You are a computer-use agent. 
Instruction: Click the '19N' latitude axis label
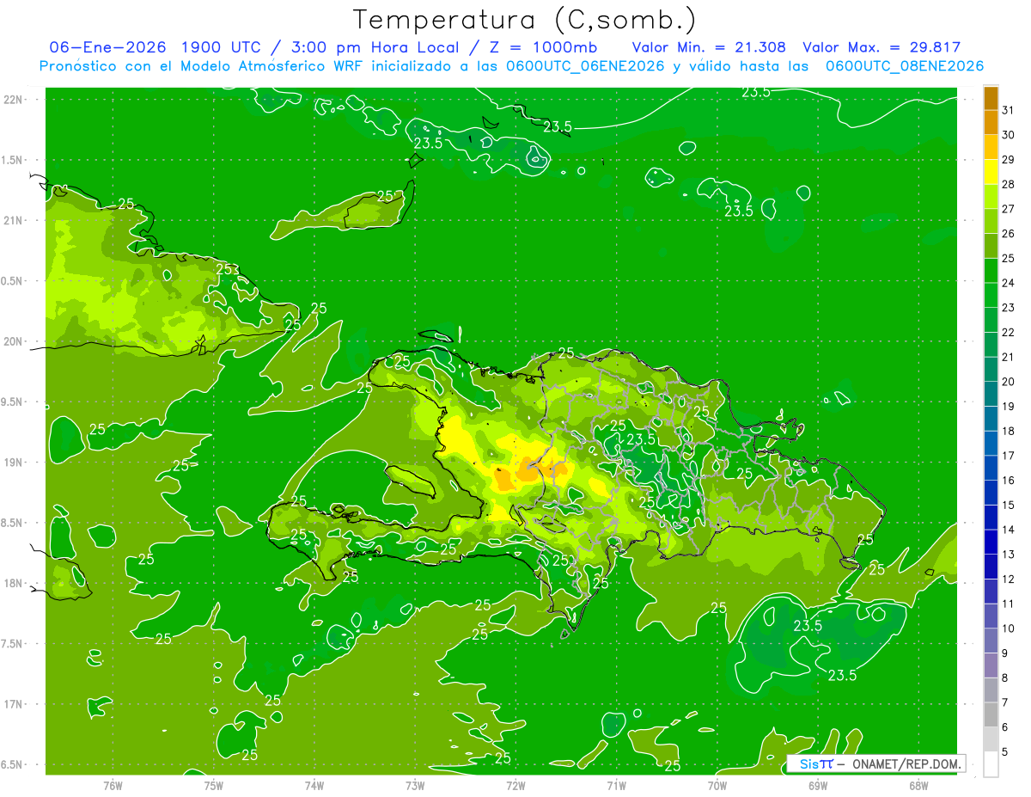coord(15,463)
